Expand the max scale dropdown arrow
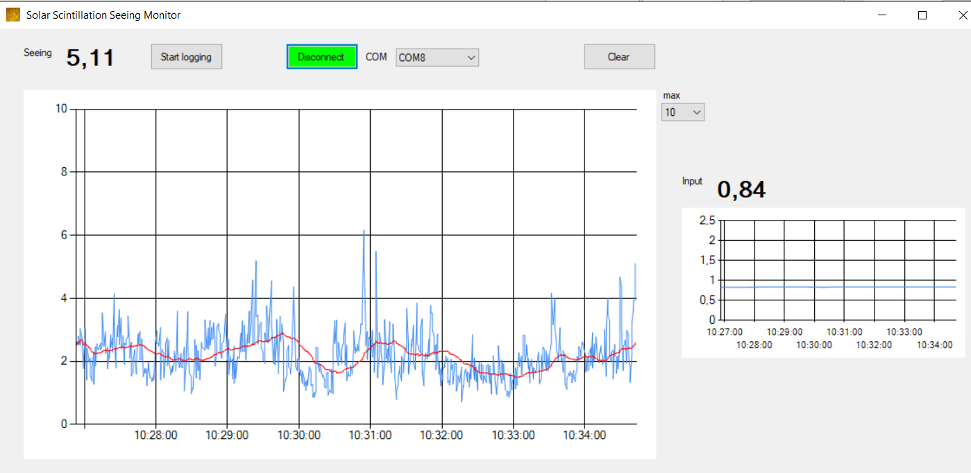The height and width of the screenshot is (473, 971). (697, 112)
